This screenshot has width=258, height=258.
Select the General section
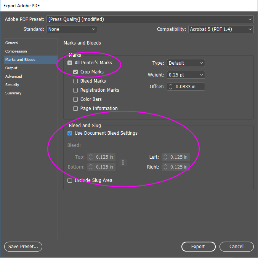[x=31, y=43]
